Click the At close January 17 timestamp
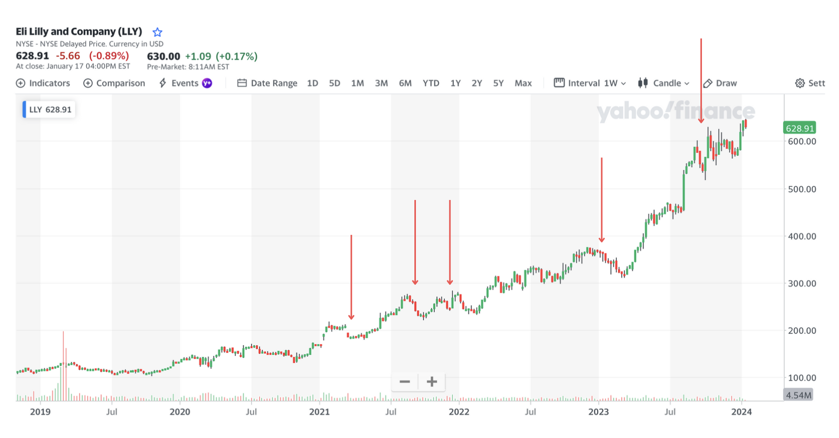The width and height of the screenshot is (839, 438). coord(73,66)
